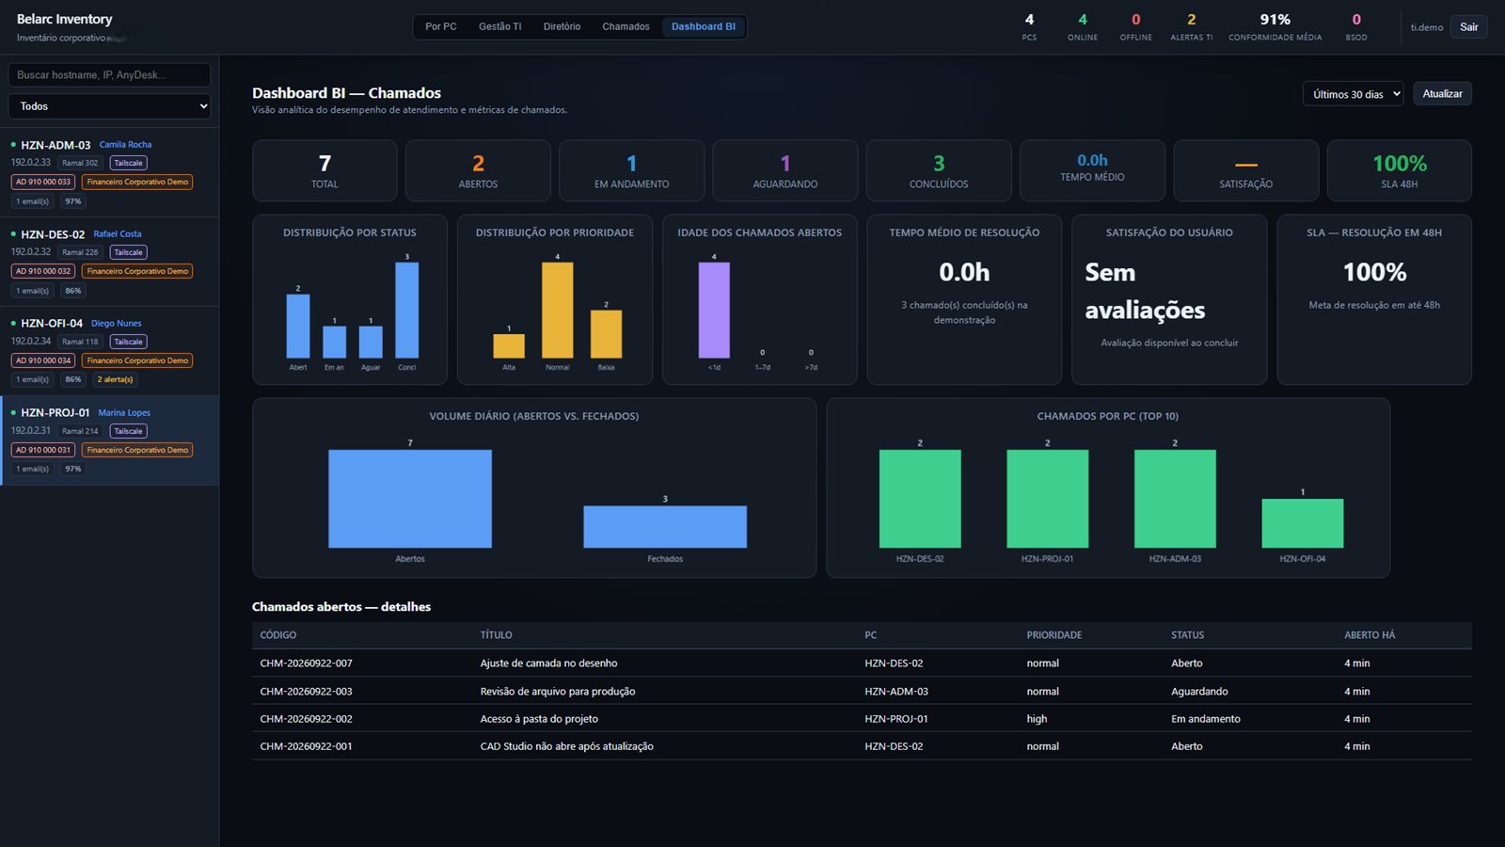
Task: Click the SLA 48H KPI card
Action: (x=1400, y=170)
